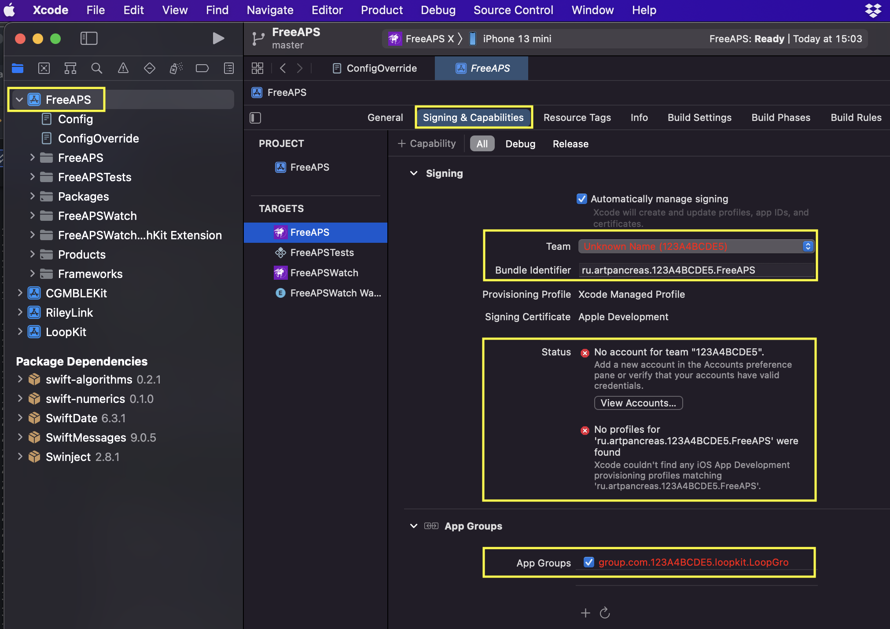Select the FreeAPSWatch target
The height and width of the screenshot is (629, 890).
316,273
